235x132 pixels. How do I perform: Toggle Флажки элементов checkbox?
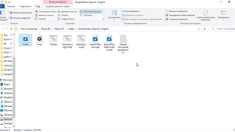pyautogui.click(x=167, y=11)
